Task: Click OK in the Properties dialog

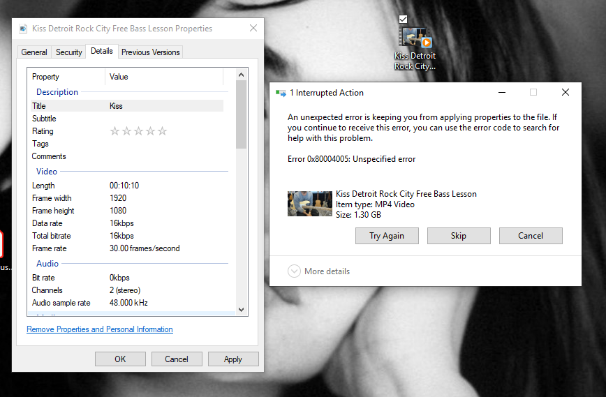Action: pyautogui.click(x=120, y=359)
